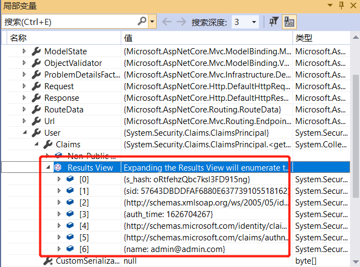Expand the claim [5] item
Screen dimensions: 360x267
point(59,237)
